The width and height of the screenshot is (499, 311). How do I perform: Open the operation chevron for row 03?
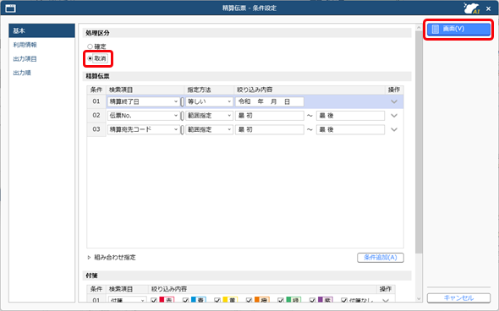(x=394, y=130)
